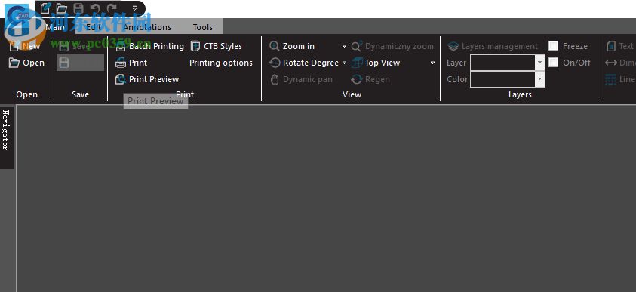Viewport: 636px width, 292px height.
Task: Click the Regen refresh button
Action: point(370,79)
